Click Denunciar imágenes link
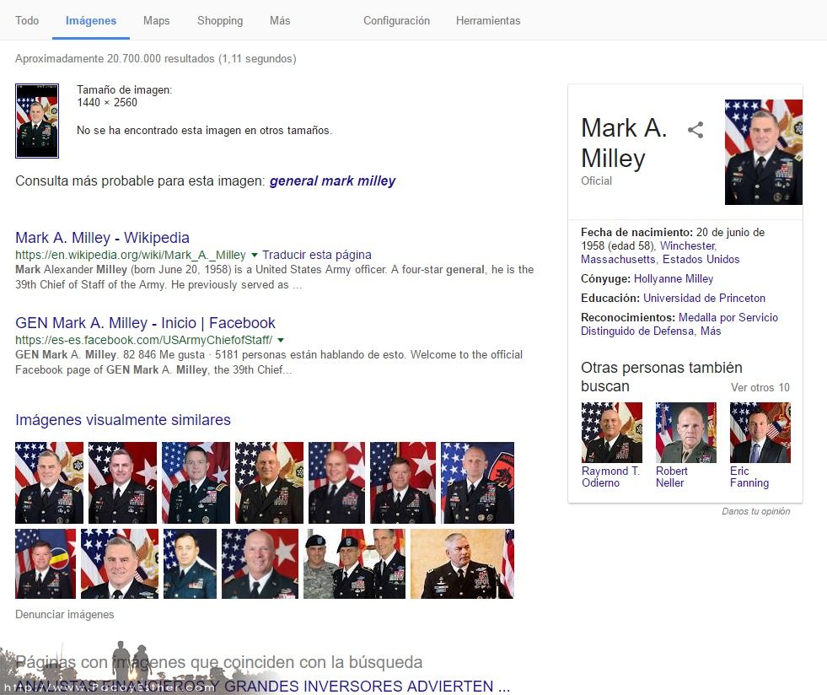The height and width of the screenshot is (695, 827). click(x=64, y=614)
